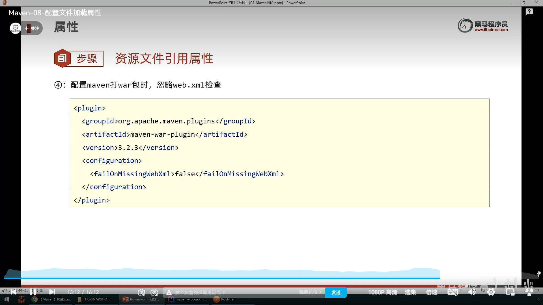Open the danmaku display settings icon
Screen dimensions: 543x305
point(154,292)
